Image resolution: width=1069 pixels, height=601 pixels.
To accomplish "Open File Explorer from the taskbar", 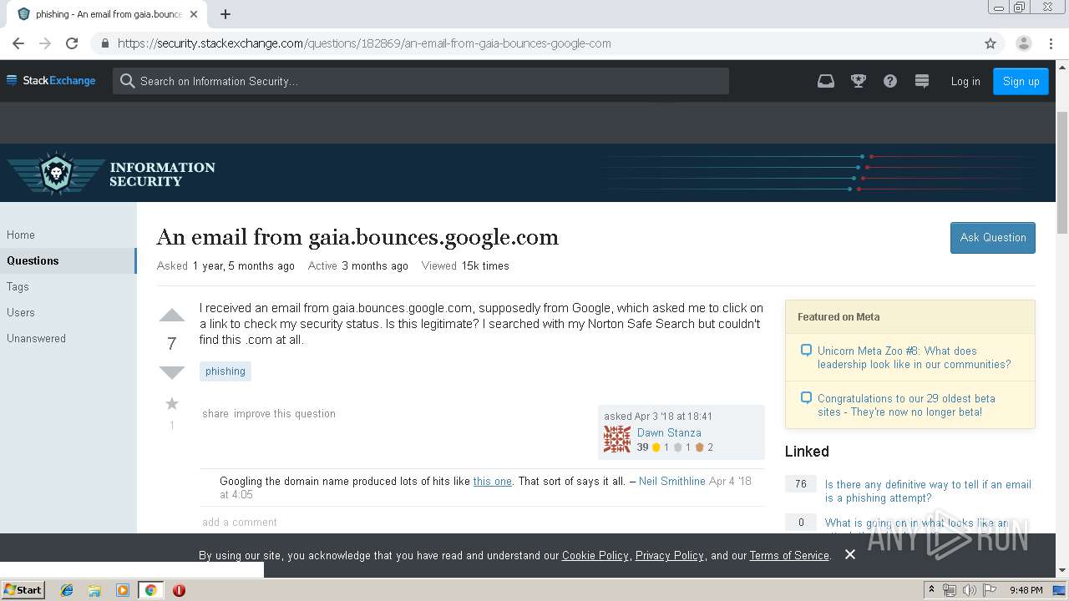I will coord(94,590).
